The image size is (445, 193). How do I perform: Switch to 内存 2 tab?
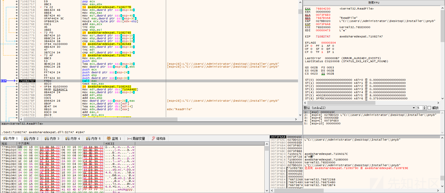tap(31, 139)
